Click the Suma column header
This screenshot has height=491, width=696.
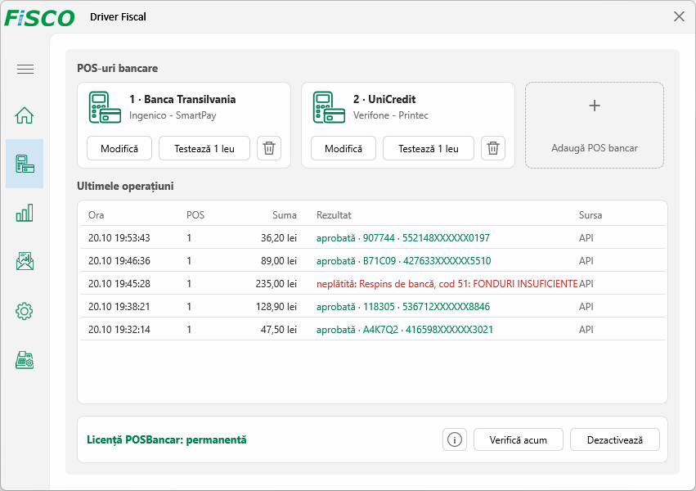(285, 215)
